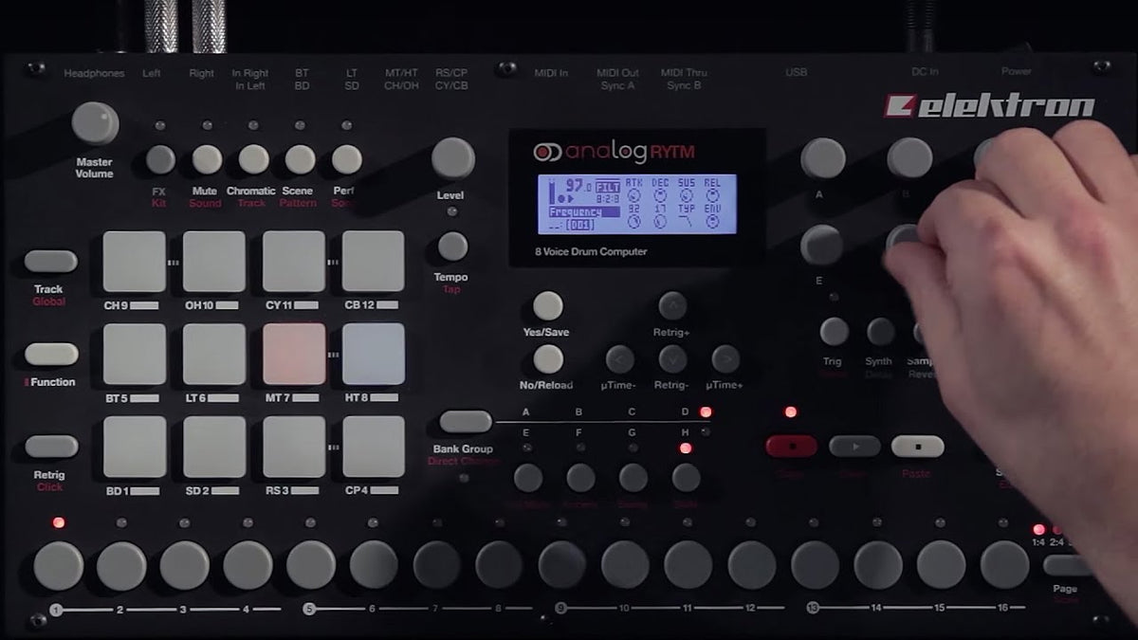Screen dimensions: 1138x640
Task: Toggle trig key 8
Action: point(499,566)
